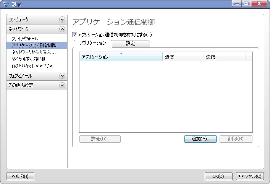Maximize the 設定 window
The image size is (270, 184).
[x=246, y=3]
